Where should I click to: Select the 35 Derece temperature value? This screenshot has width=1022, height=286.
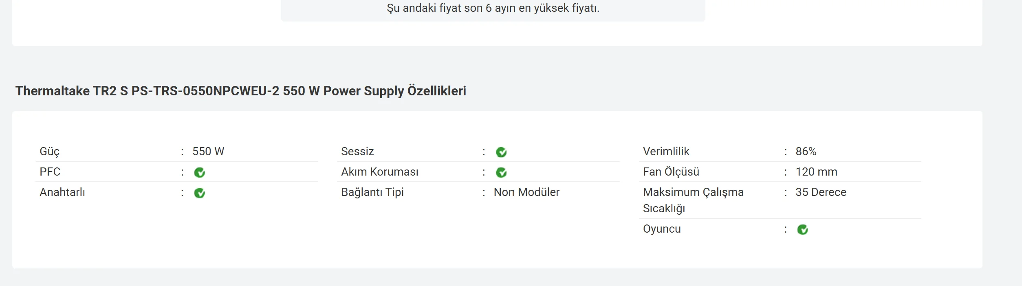pos(821,192)
